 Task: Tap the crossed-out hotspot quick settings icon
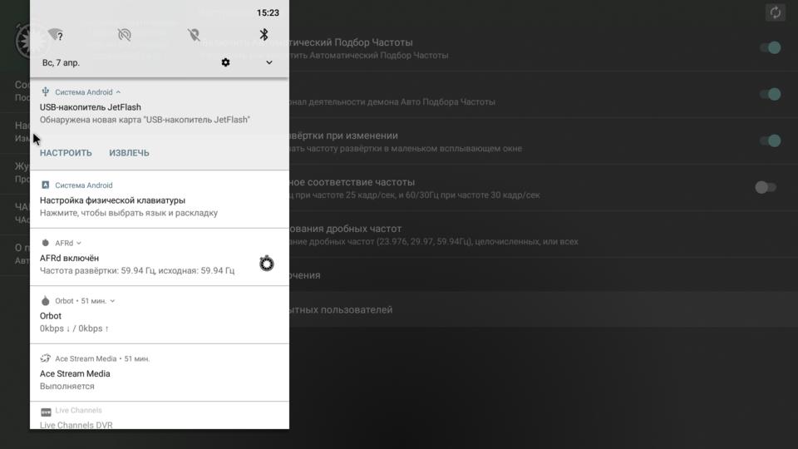pyautogui.click(x=125, y=35)
